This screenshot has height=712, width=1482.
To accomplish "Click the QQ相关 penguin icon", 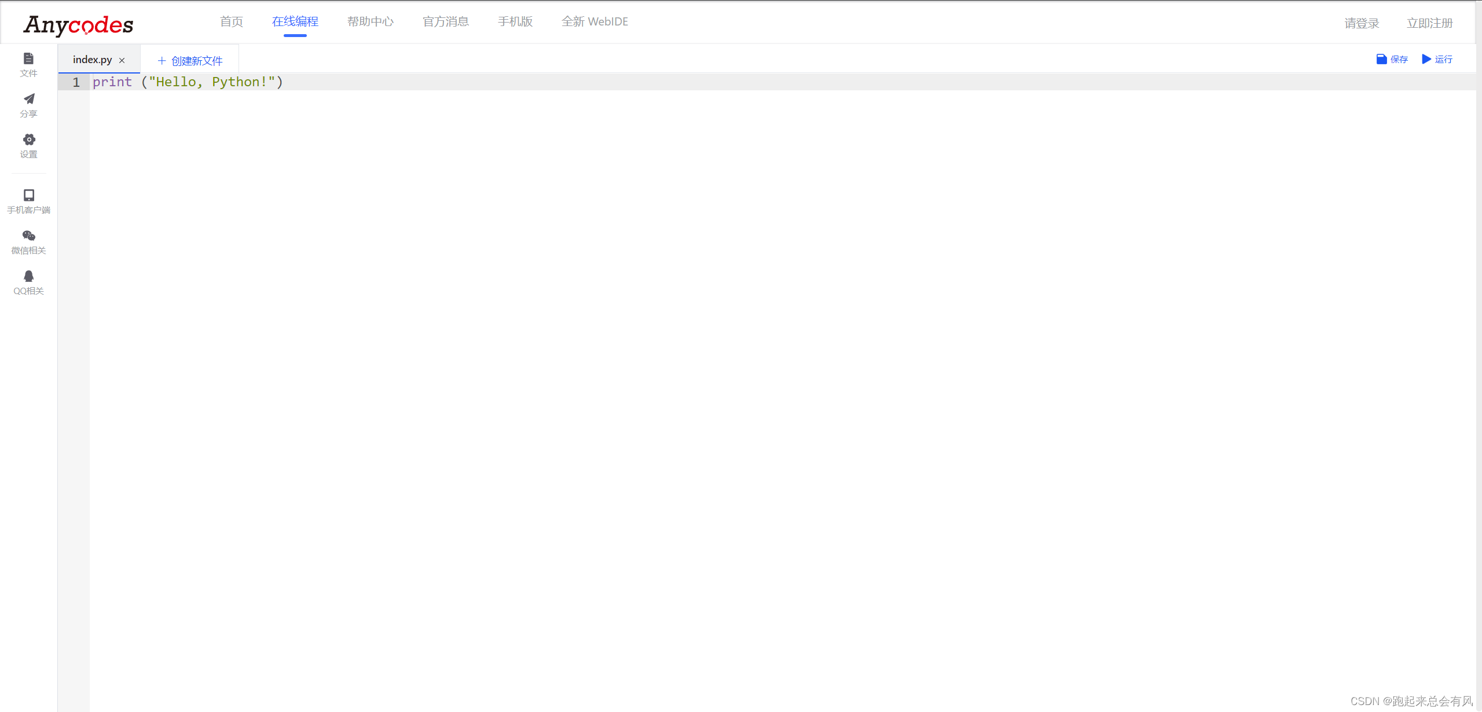I will coord(28,277).
